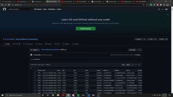
Task: Select the Actions tab
Action: pyautogui.click(x=39, y=44)
